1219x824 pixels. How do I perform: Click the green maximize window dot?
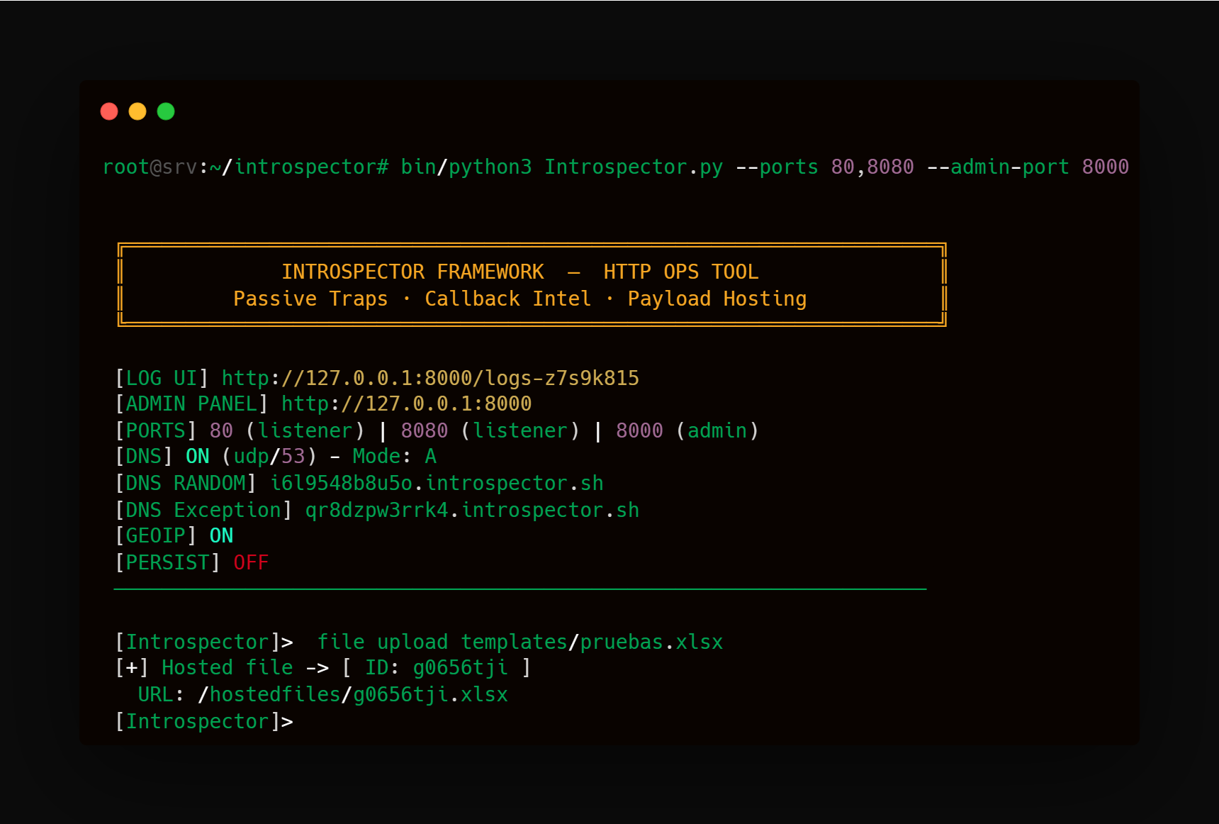click(x=166, y=111)
